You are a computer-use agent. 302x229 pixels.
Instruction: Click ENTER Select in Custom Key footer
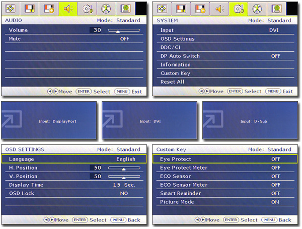240,220
